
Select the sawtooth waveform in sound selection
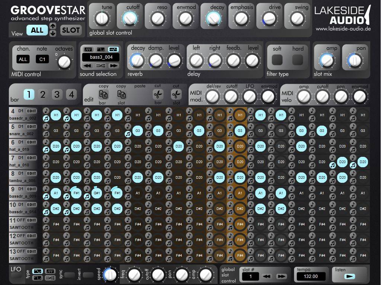point(88,49)
